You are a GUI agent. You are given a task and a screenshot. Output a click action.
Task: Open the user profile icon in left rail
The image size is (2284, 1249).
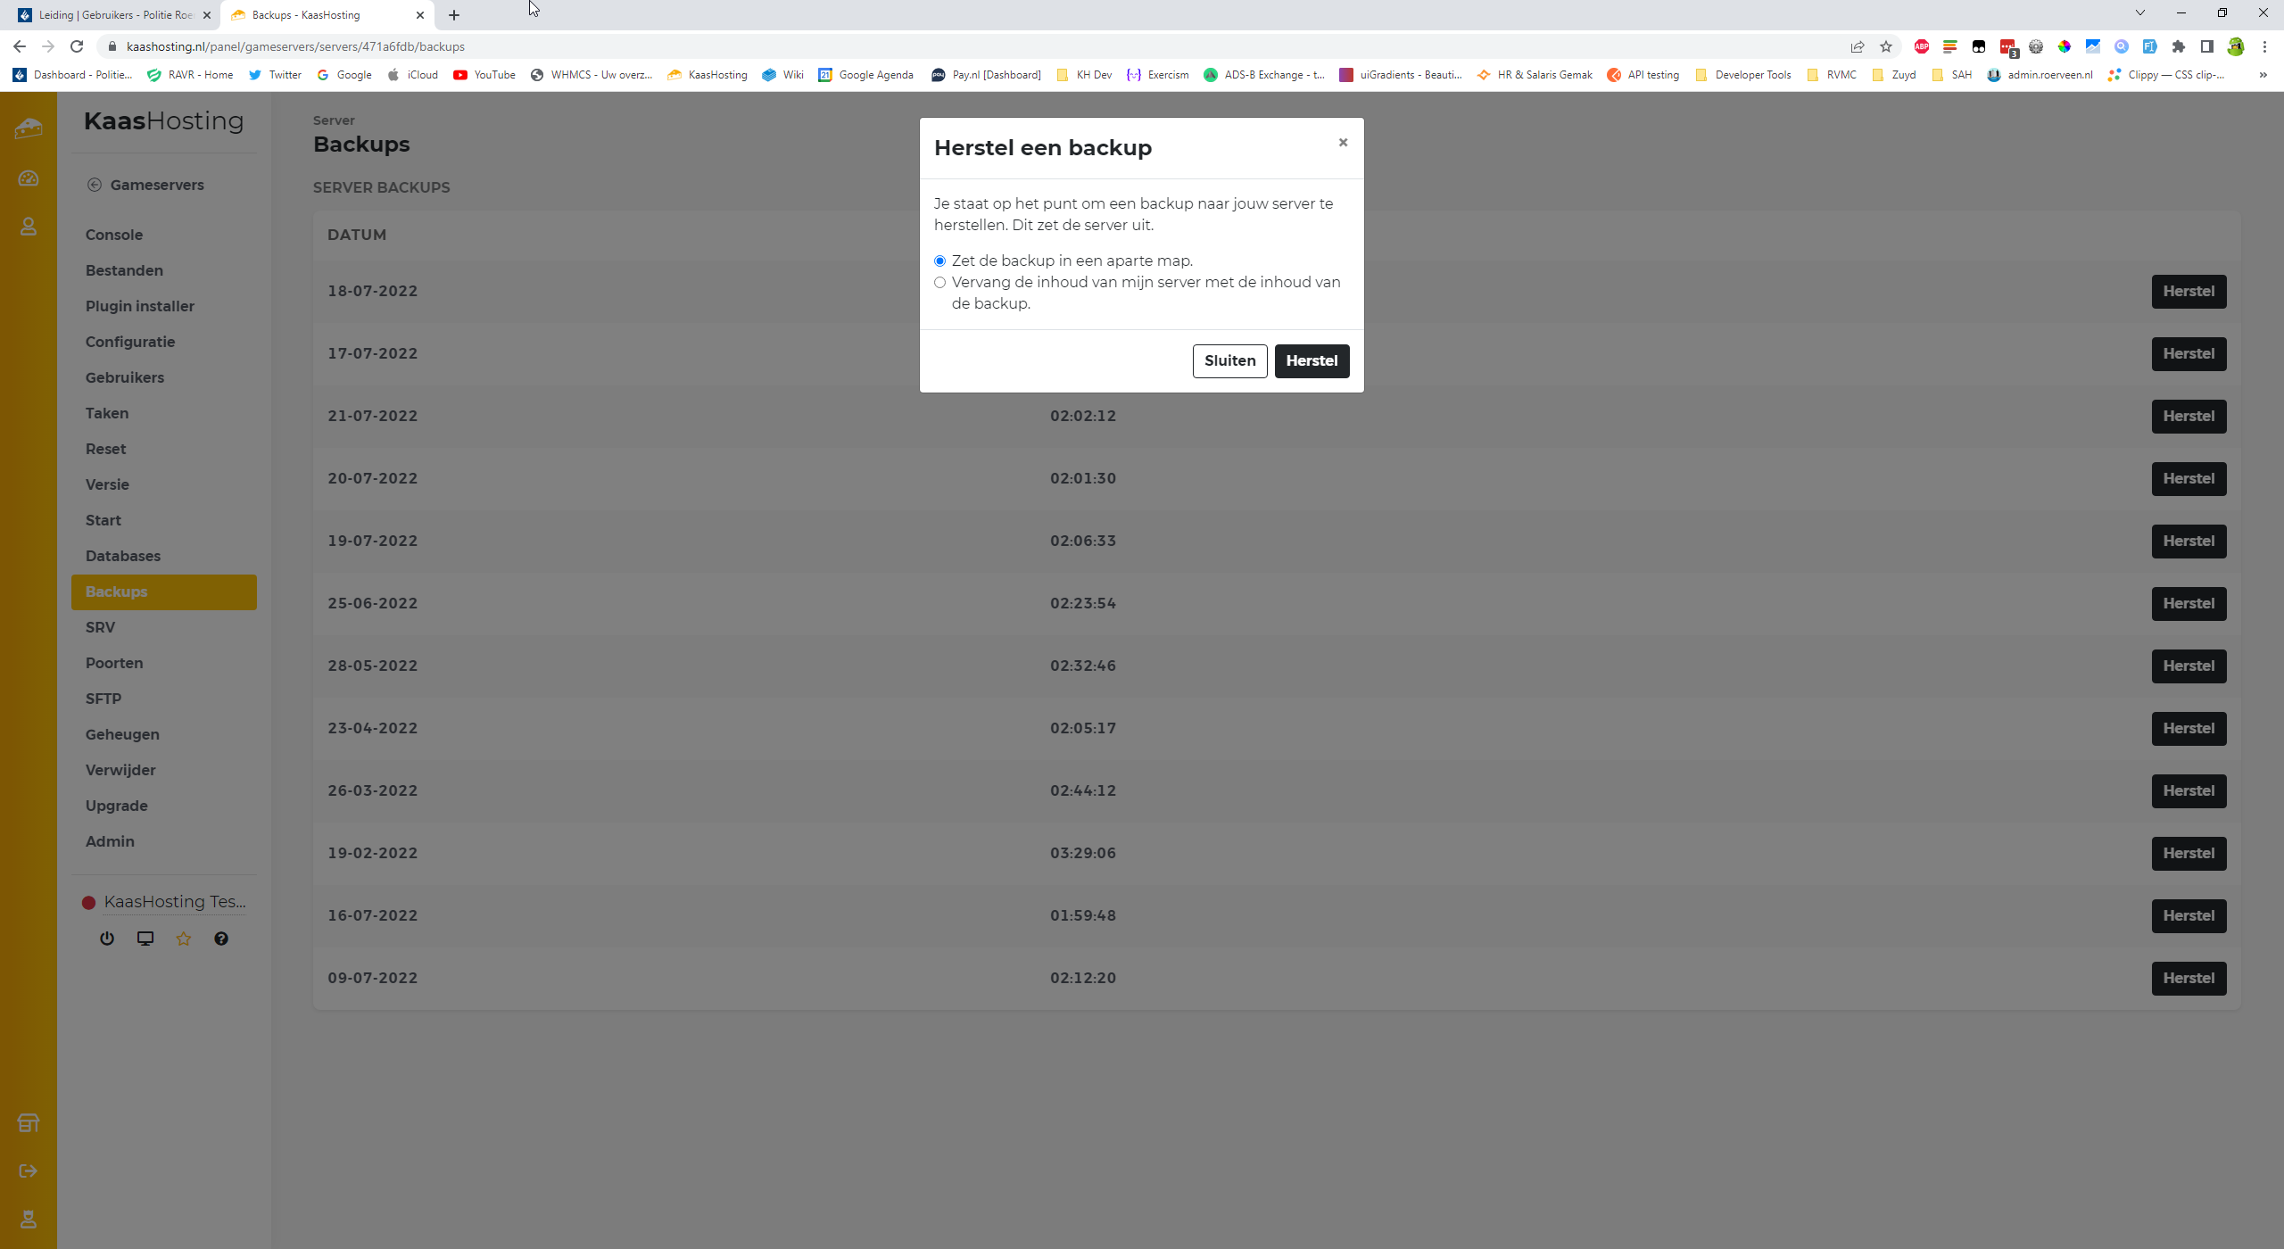point(29,227)
